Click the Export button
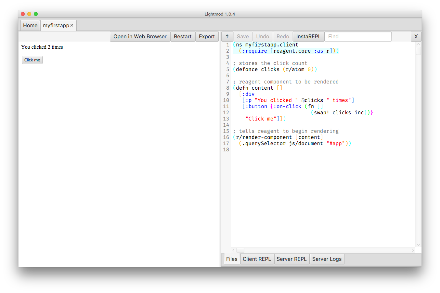This screenshot has width=440, height=293. coord(207,36)
